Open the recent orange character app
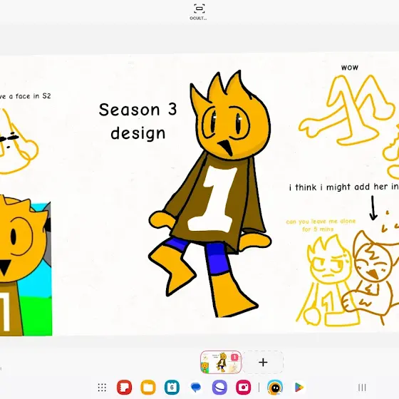399x399 pixels. [275, 388]
